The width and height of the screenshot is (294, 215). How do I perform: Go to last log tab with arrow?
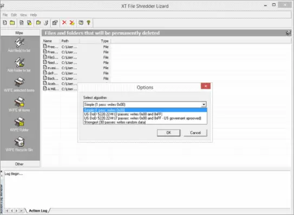click(x=21, y=211)
